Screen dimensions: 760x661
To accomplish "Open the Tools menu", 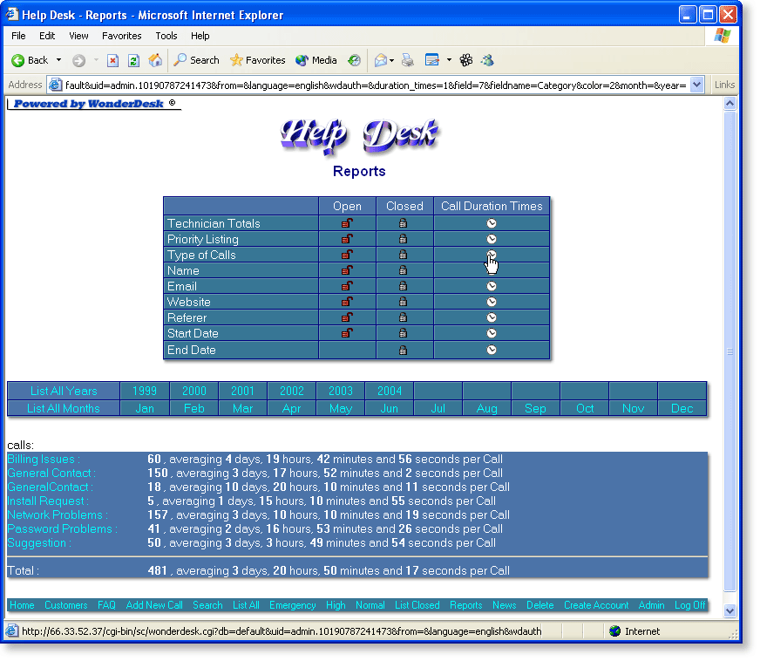I will (x=166, y=36).
